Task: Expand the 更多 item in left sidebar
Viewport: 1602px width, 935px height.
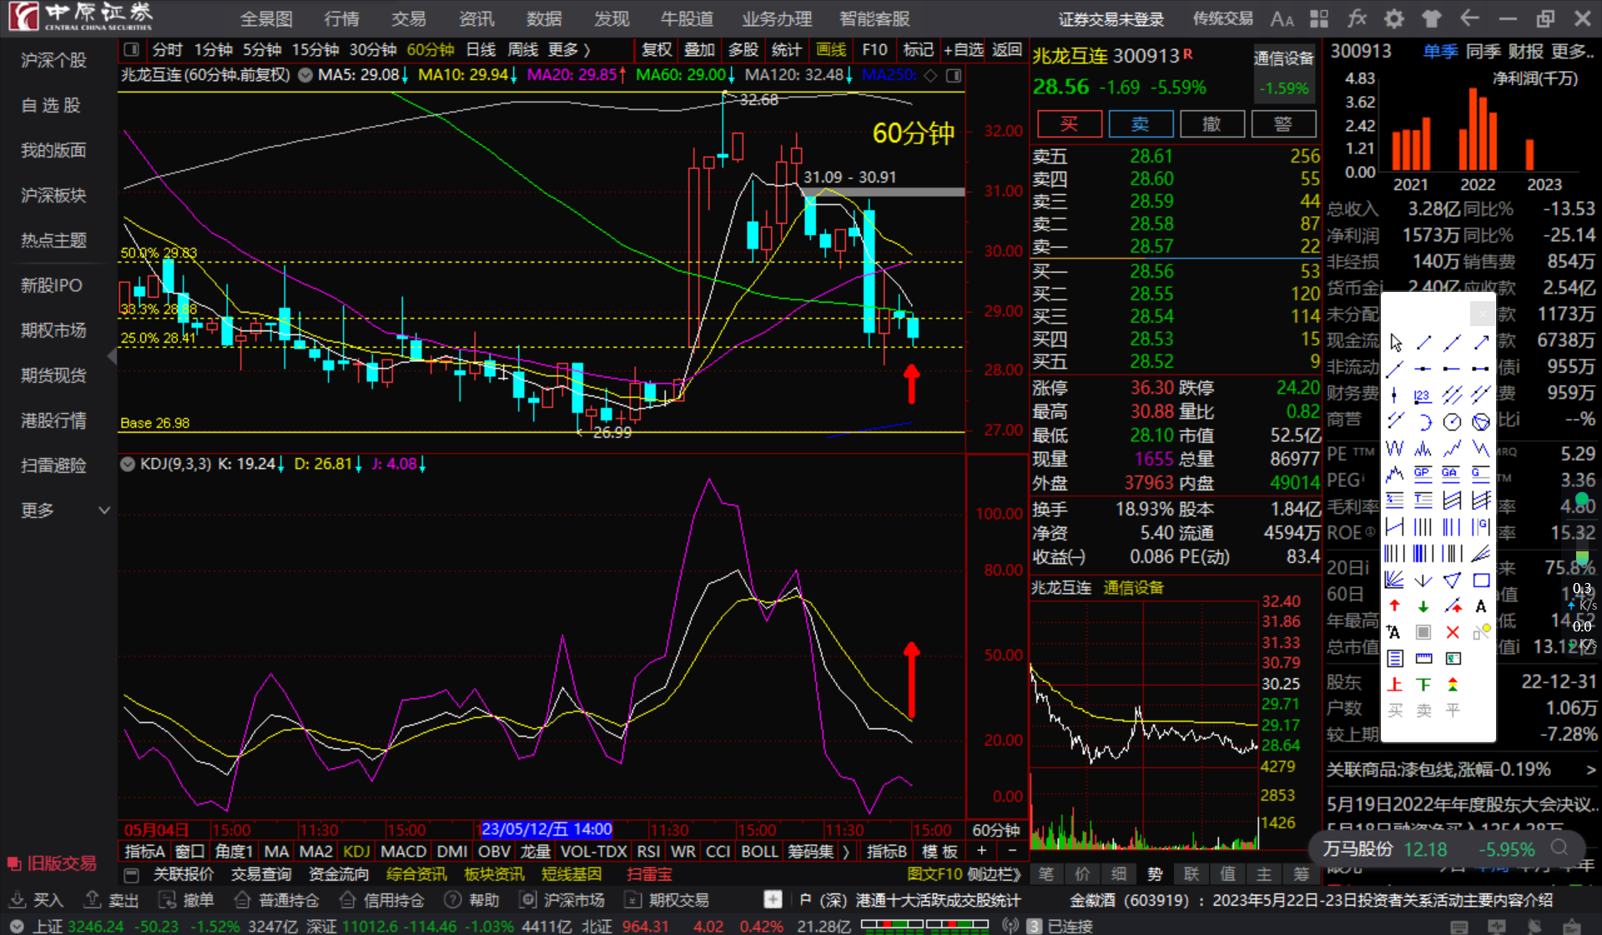Action: (x=63, y=510)
